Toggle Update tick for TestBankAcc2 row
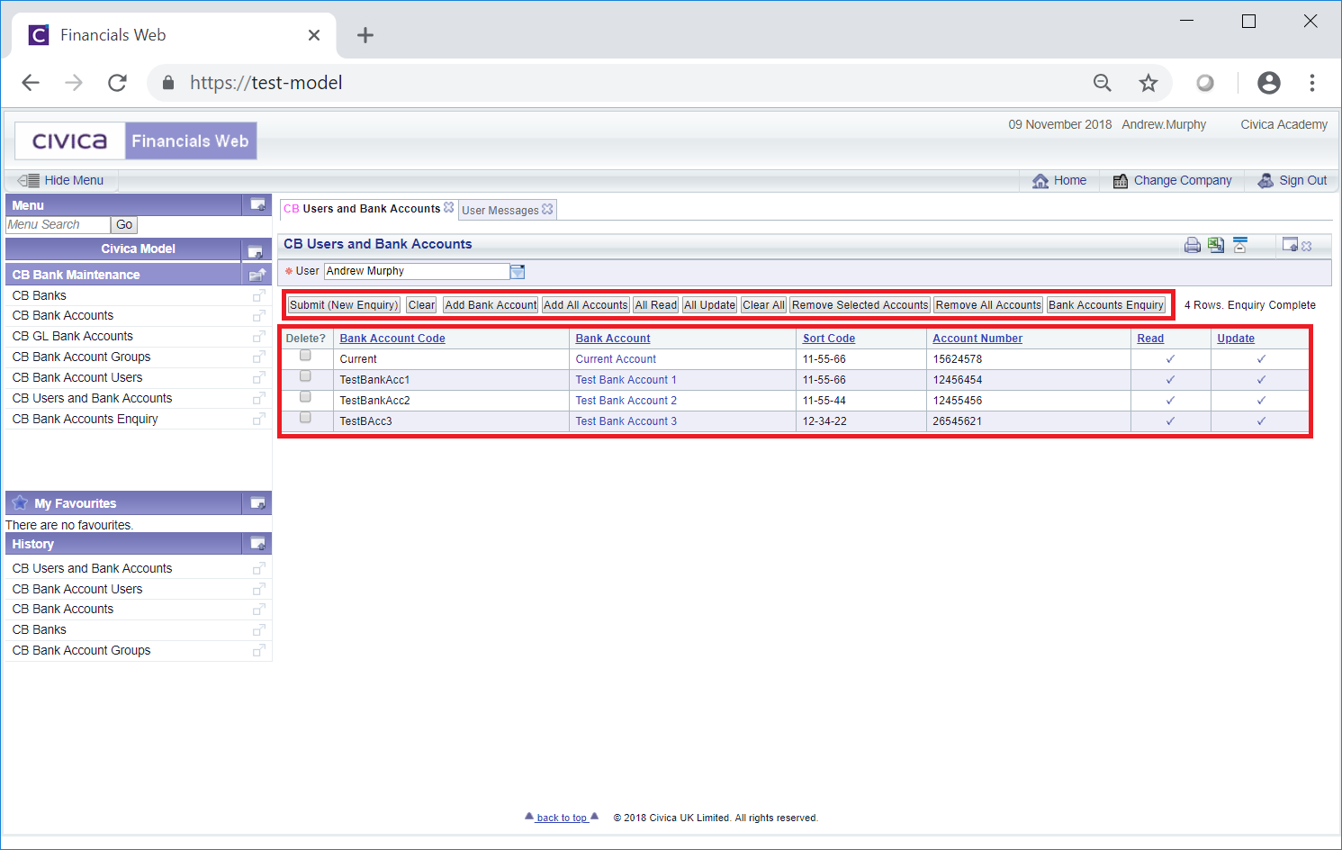Viewport: 1342px width, 850px height. (1261, 401)
